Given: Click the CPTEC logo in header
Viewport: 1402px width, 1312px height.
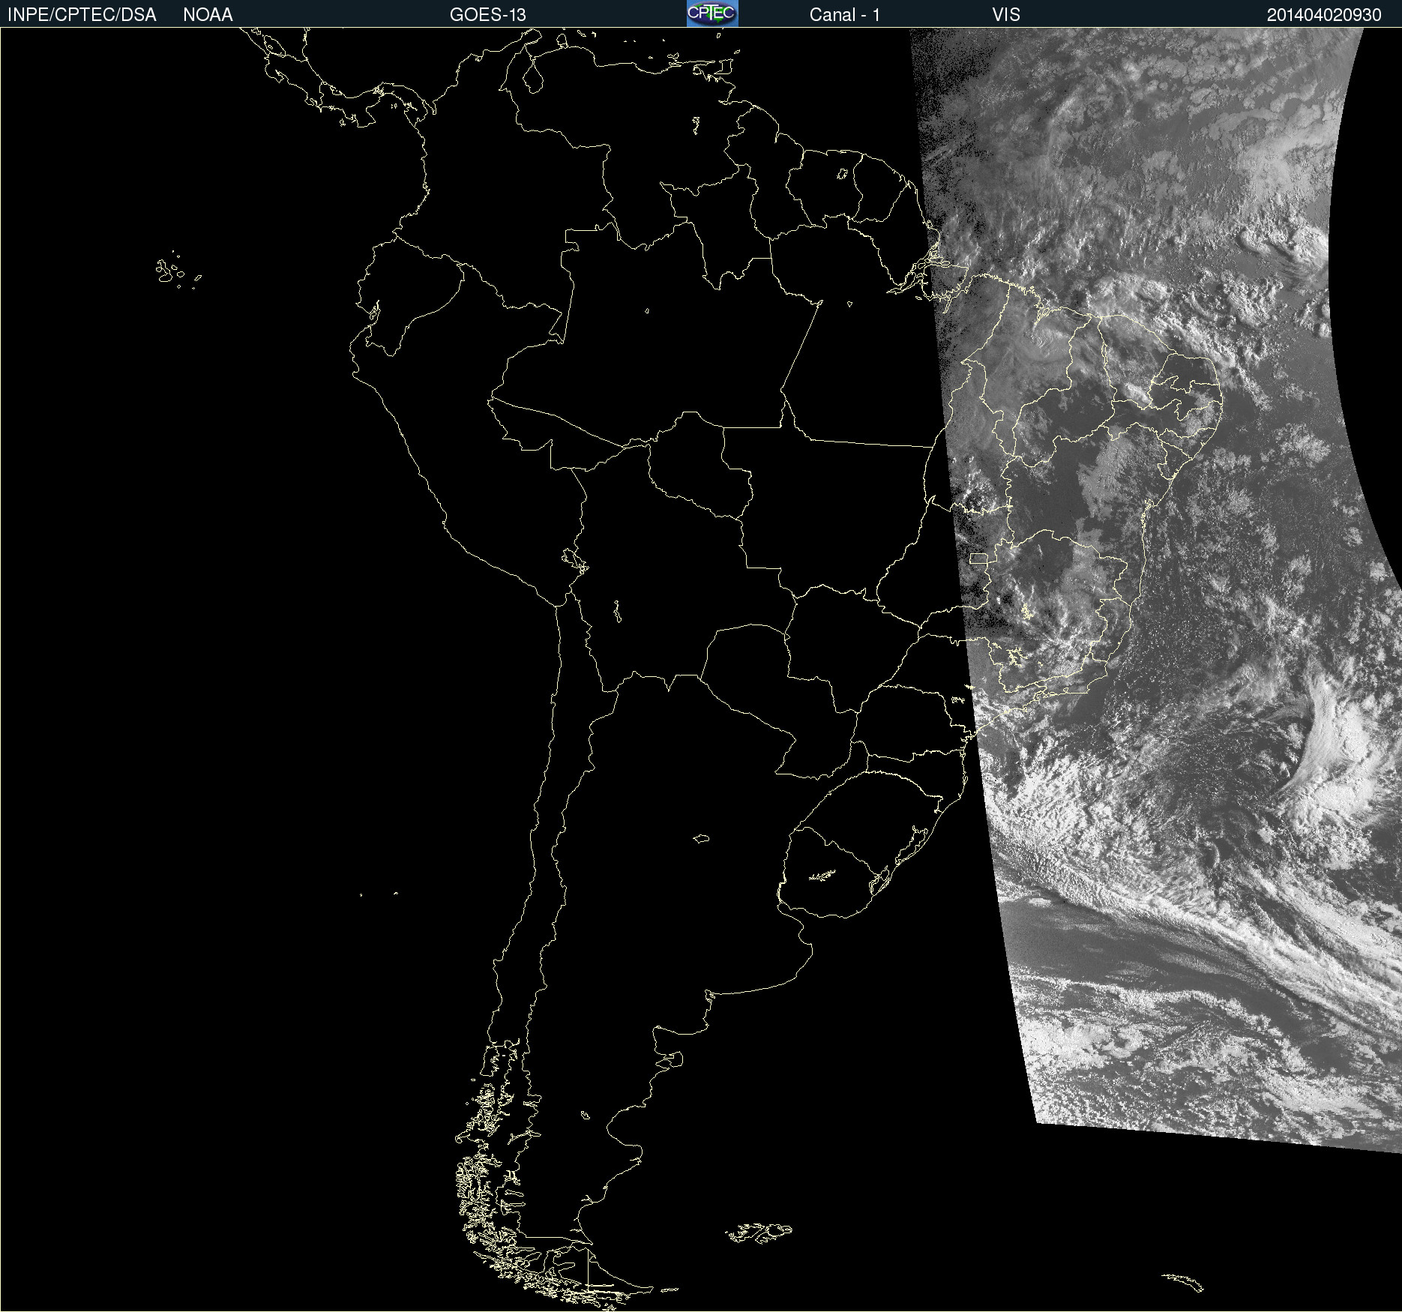Looking at the screenshot, I should [x=712, y=13].
